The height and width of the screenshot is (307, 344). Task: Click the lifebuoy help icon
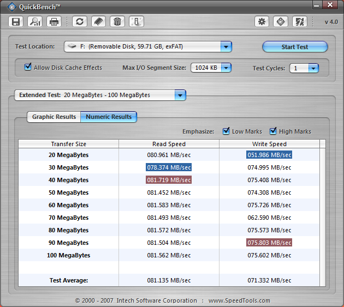point(281,22)
